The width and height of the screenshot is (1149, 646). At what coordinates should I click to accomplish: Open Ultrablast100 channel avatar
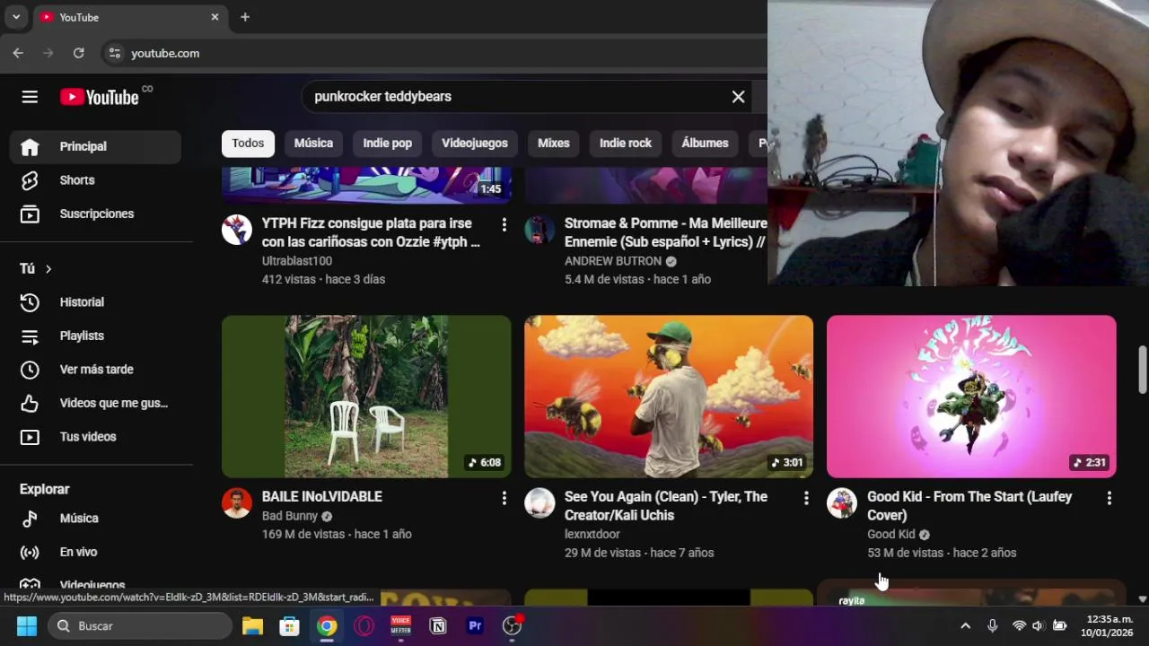click(x=237, y=230)
